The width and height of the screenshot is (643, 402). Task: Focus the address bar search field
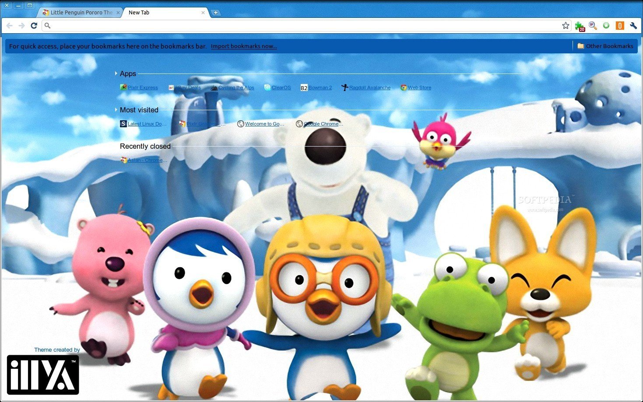pos(302,26)
